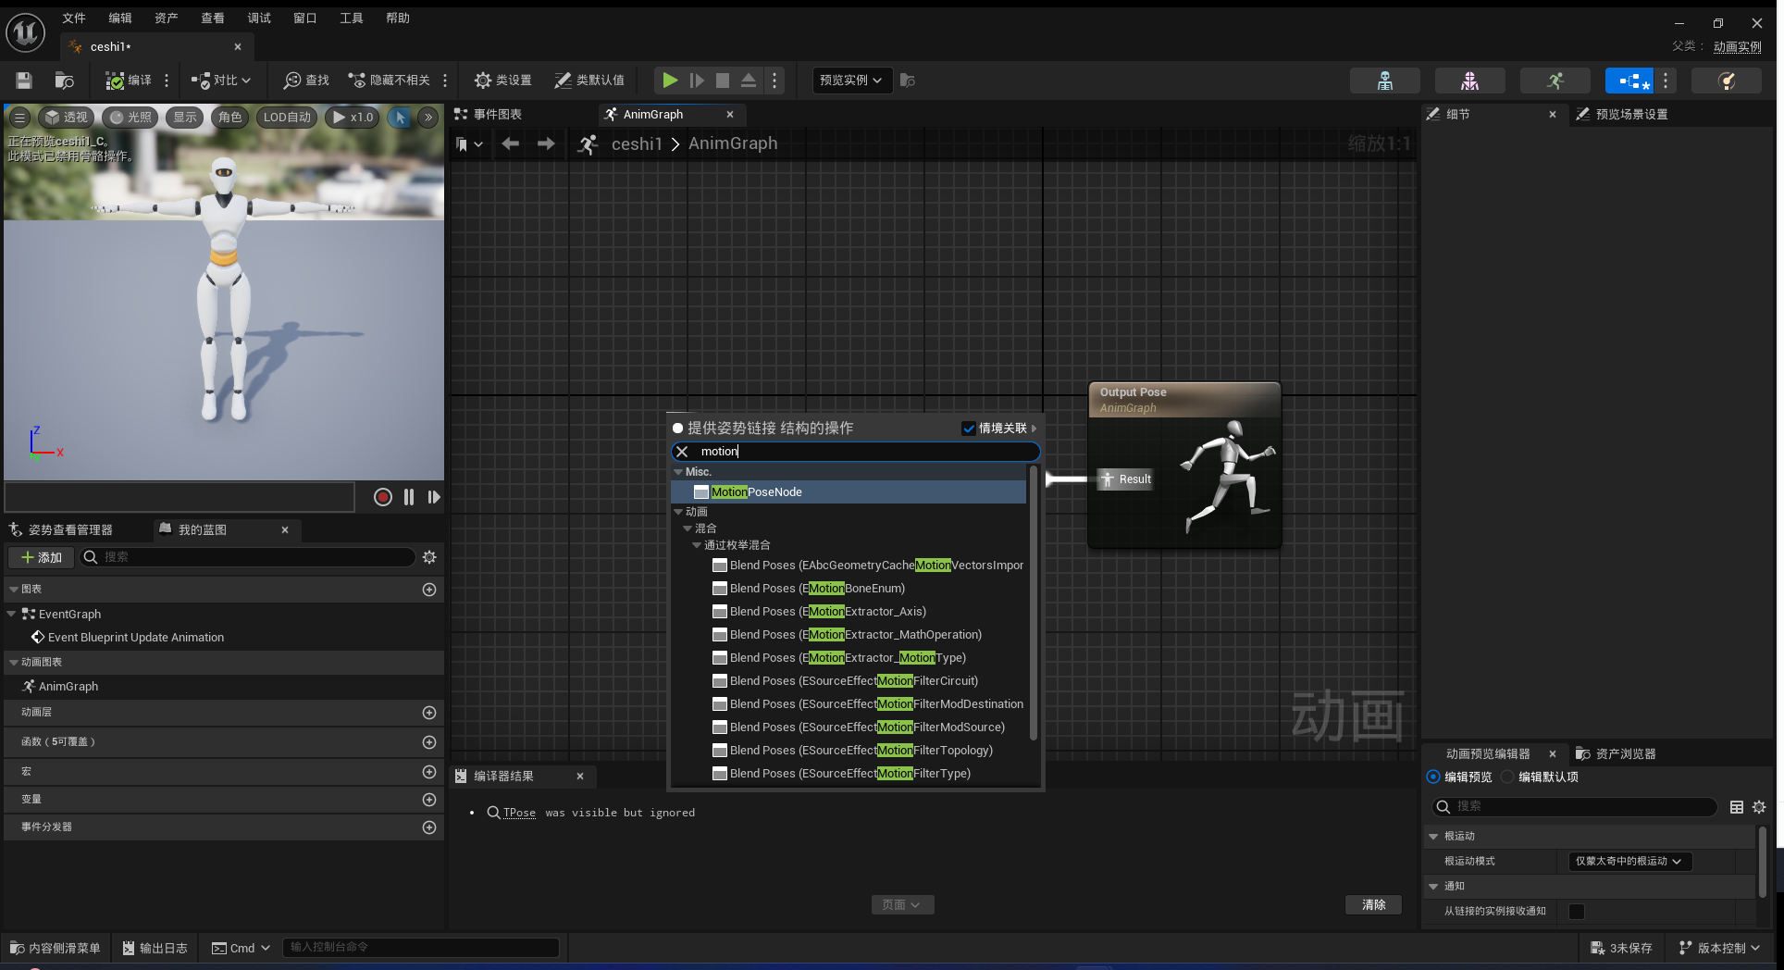Screen dimensions: 1784x970
Task: Enable receive notifies from linked instances checkbox
Action: [1577, 912]
